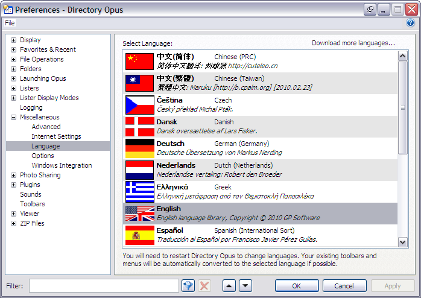The height and width of the screenshot is (298, 421).
Task: Click the title bar lister icon button
Action: pos(370,10)
